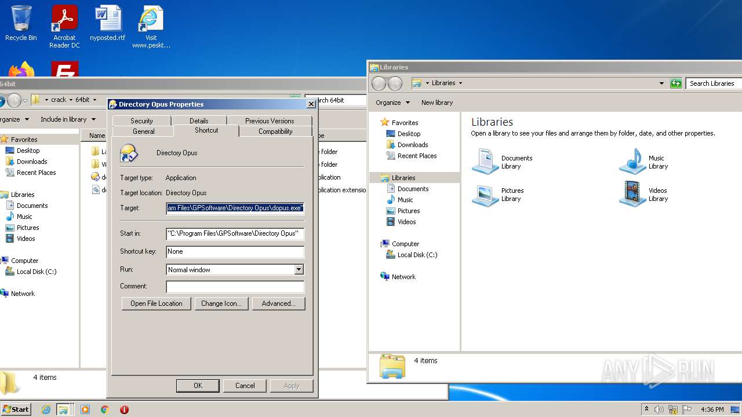Click Internet Explorer icon on taskbar
Viewport: 742px width, 417px height.
point(46,409)
